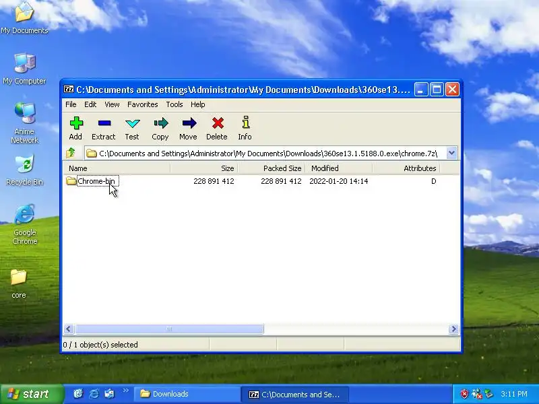
Task: Click the network connection tray icon
Action: click(x=477, y=394)
